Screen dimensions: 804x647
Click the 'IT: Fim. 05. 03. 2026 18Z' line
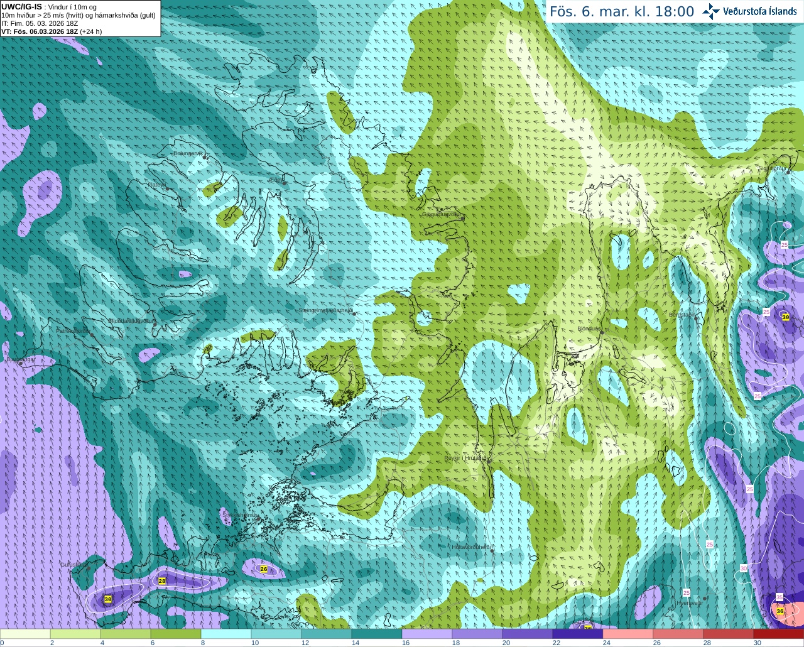pos(40,23)
